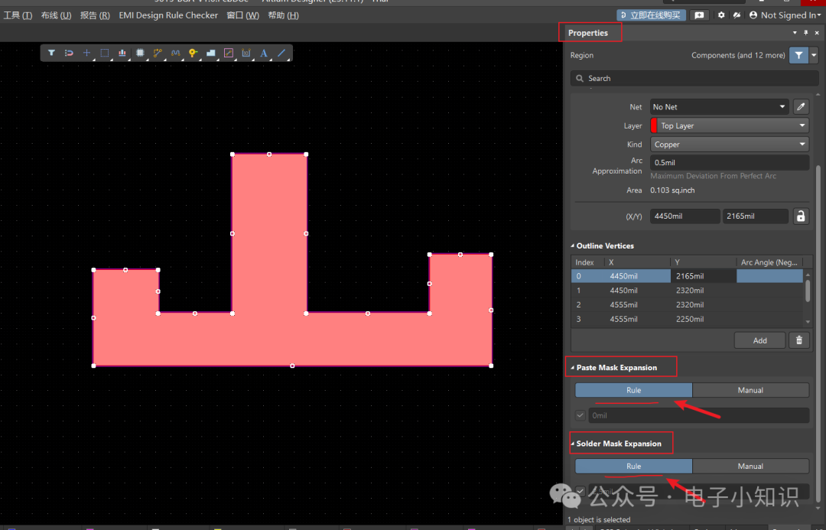Click the Arc Angle column header
The width and height of the screenshot is (826, 530).
[x=769, y=262]
